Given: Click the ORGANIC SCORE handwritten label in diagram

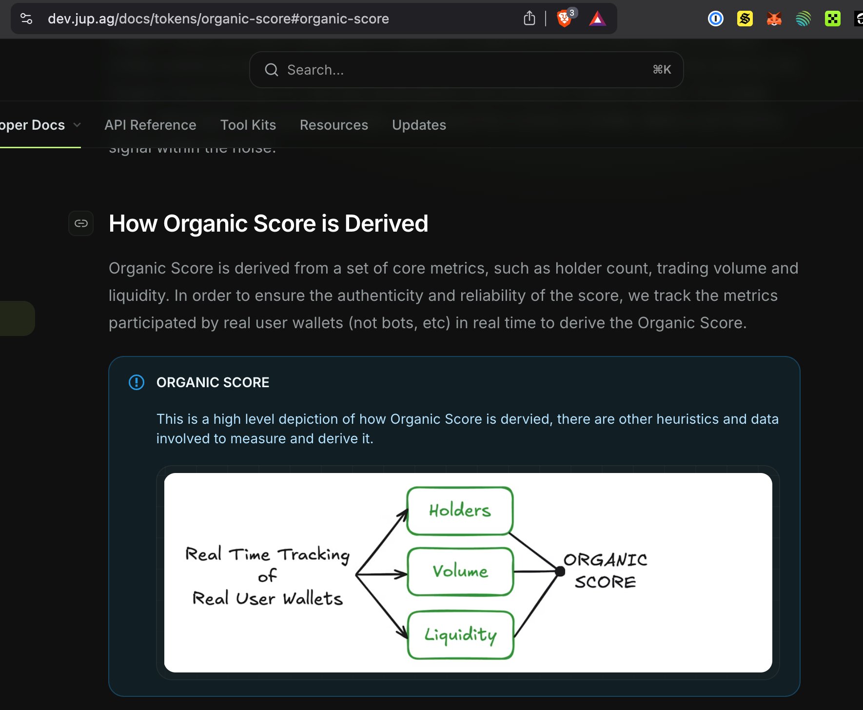Looking at the screenshot, I should click(606, 571).
